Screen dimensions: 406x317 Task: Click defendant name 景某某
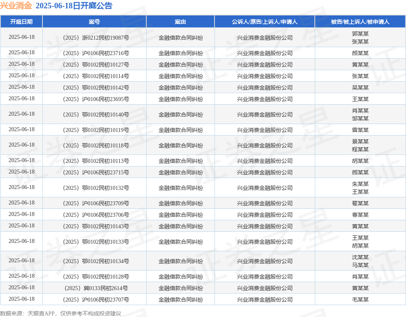click(x=360, y=141)
